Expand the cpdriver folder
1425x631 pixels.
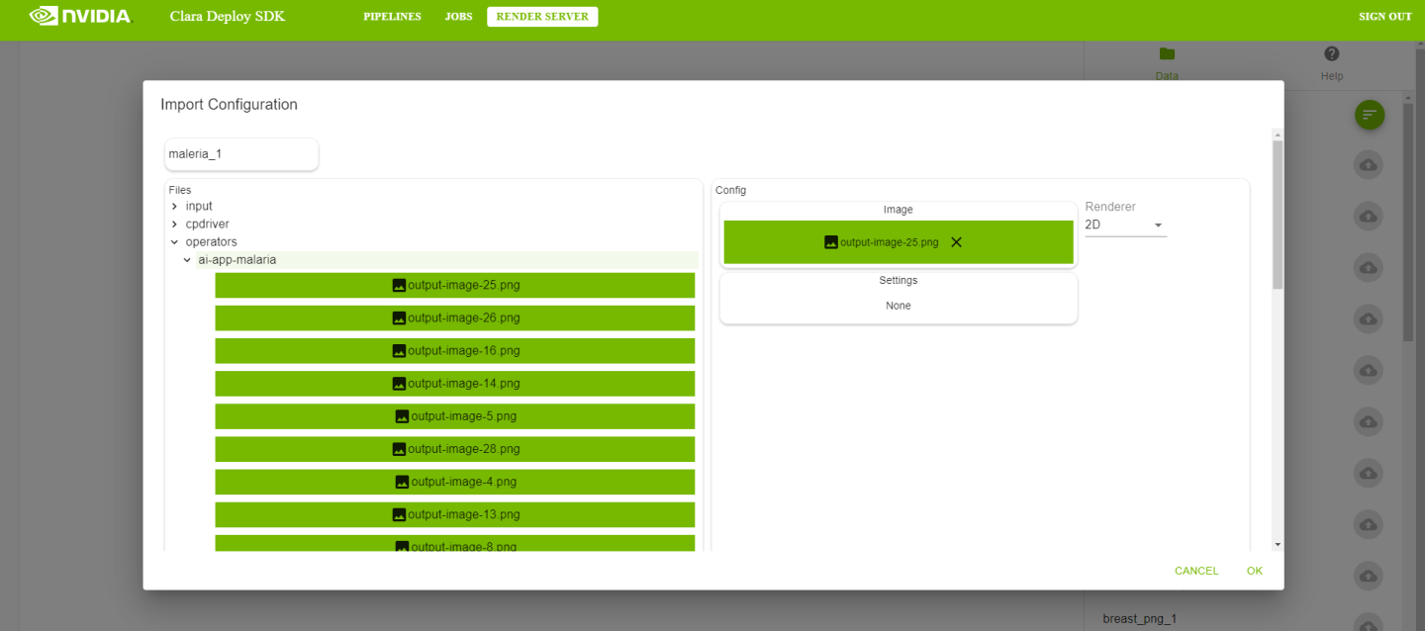(x=175, y=225)
